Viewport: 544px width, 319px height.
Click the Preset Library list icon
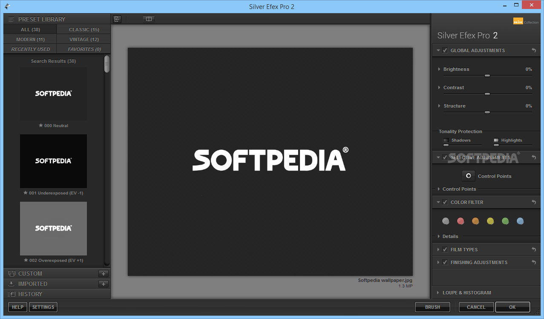click(x=11, y=19)
